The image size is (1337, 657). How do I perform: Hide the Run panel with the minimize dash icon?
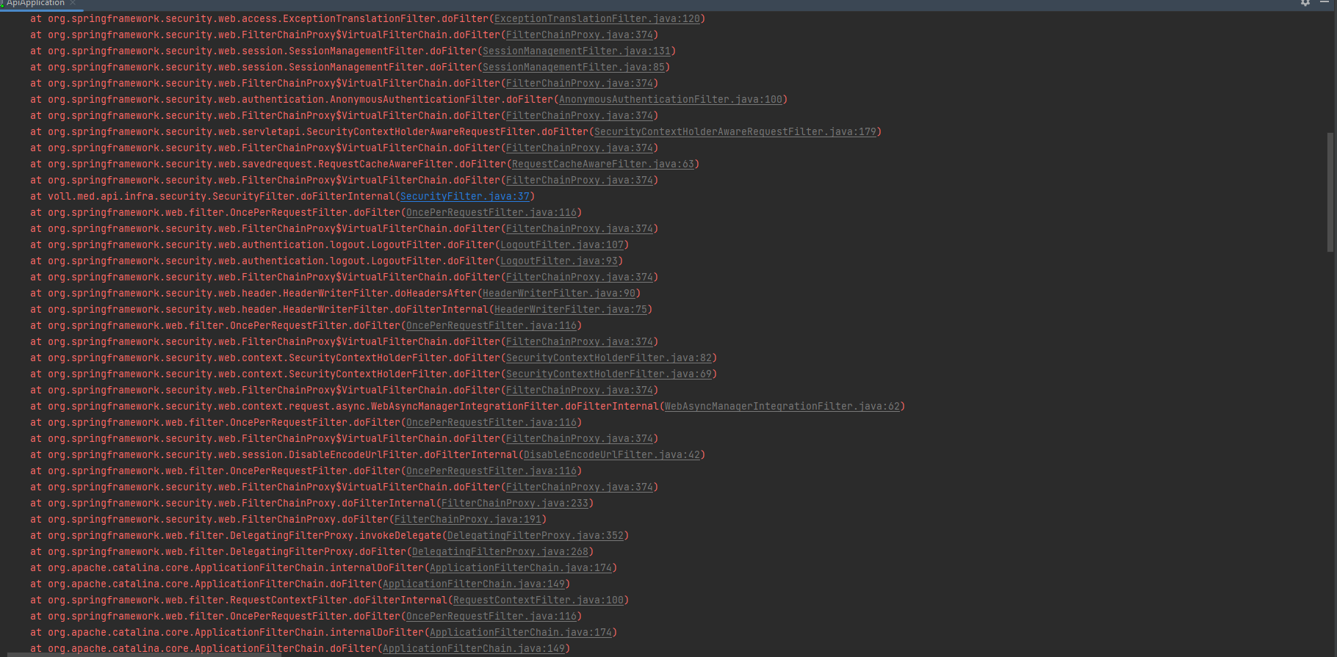pyautogui.click(x=1324, y=3)
